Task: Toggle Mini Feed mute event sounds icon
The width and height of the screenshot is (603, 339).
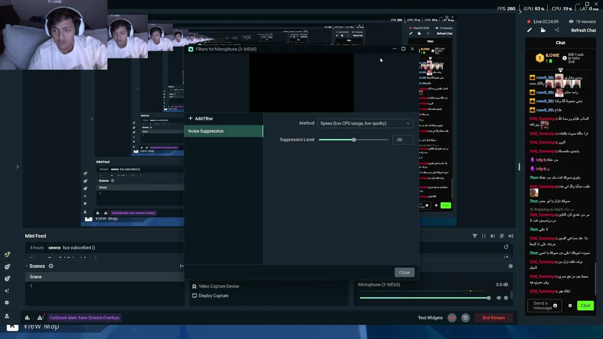Action: tap(502, 236)
